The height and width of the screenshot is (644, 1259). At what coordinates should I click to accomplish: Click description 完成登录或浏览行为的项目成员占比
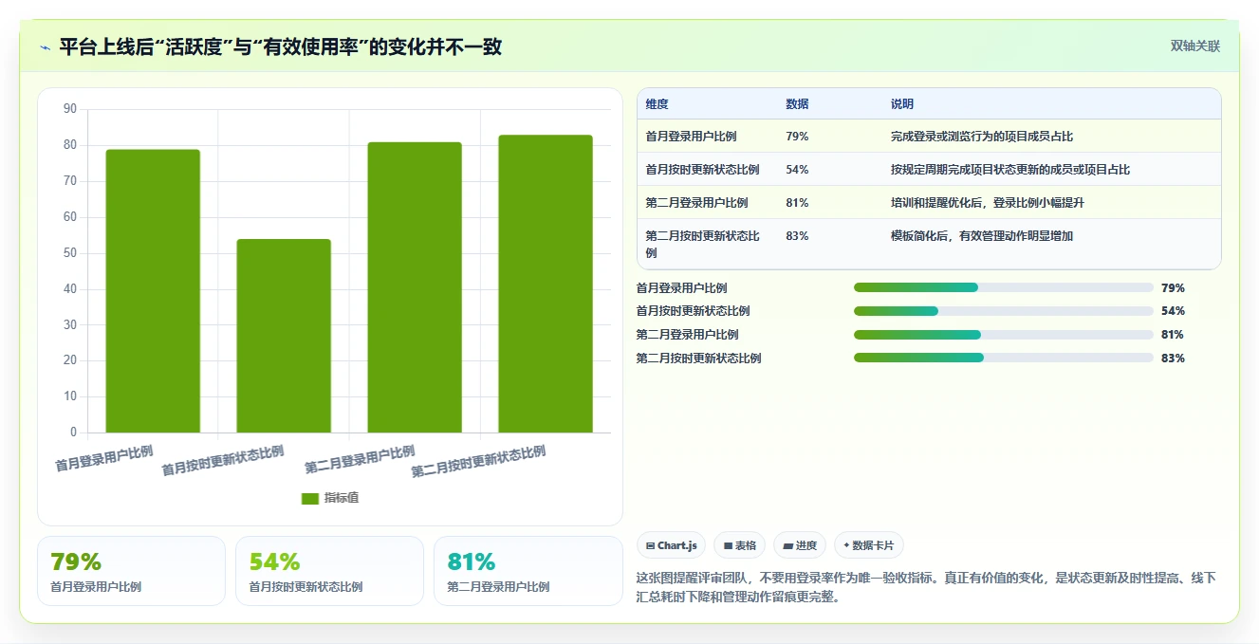[982, 137]
